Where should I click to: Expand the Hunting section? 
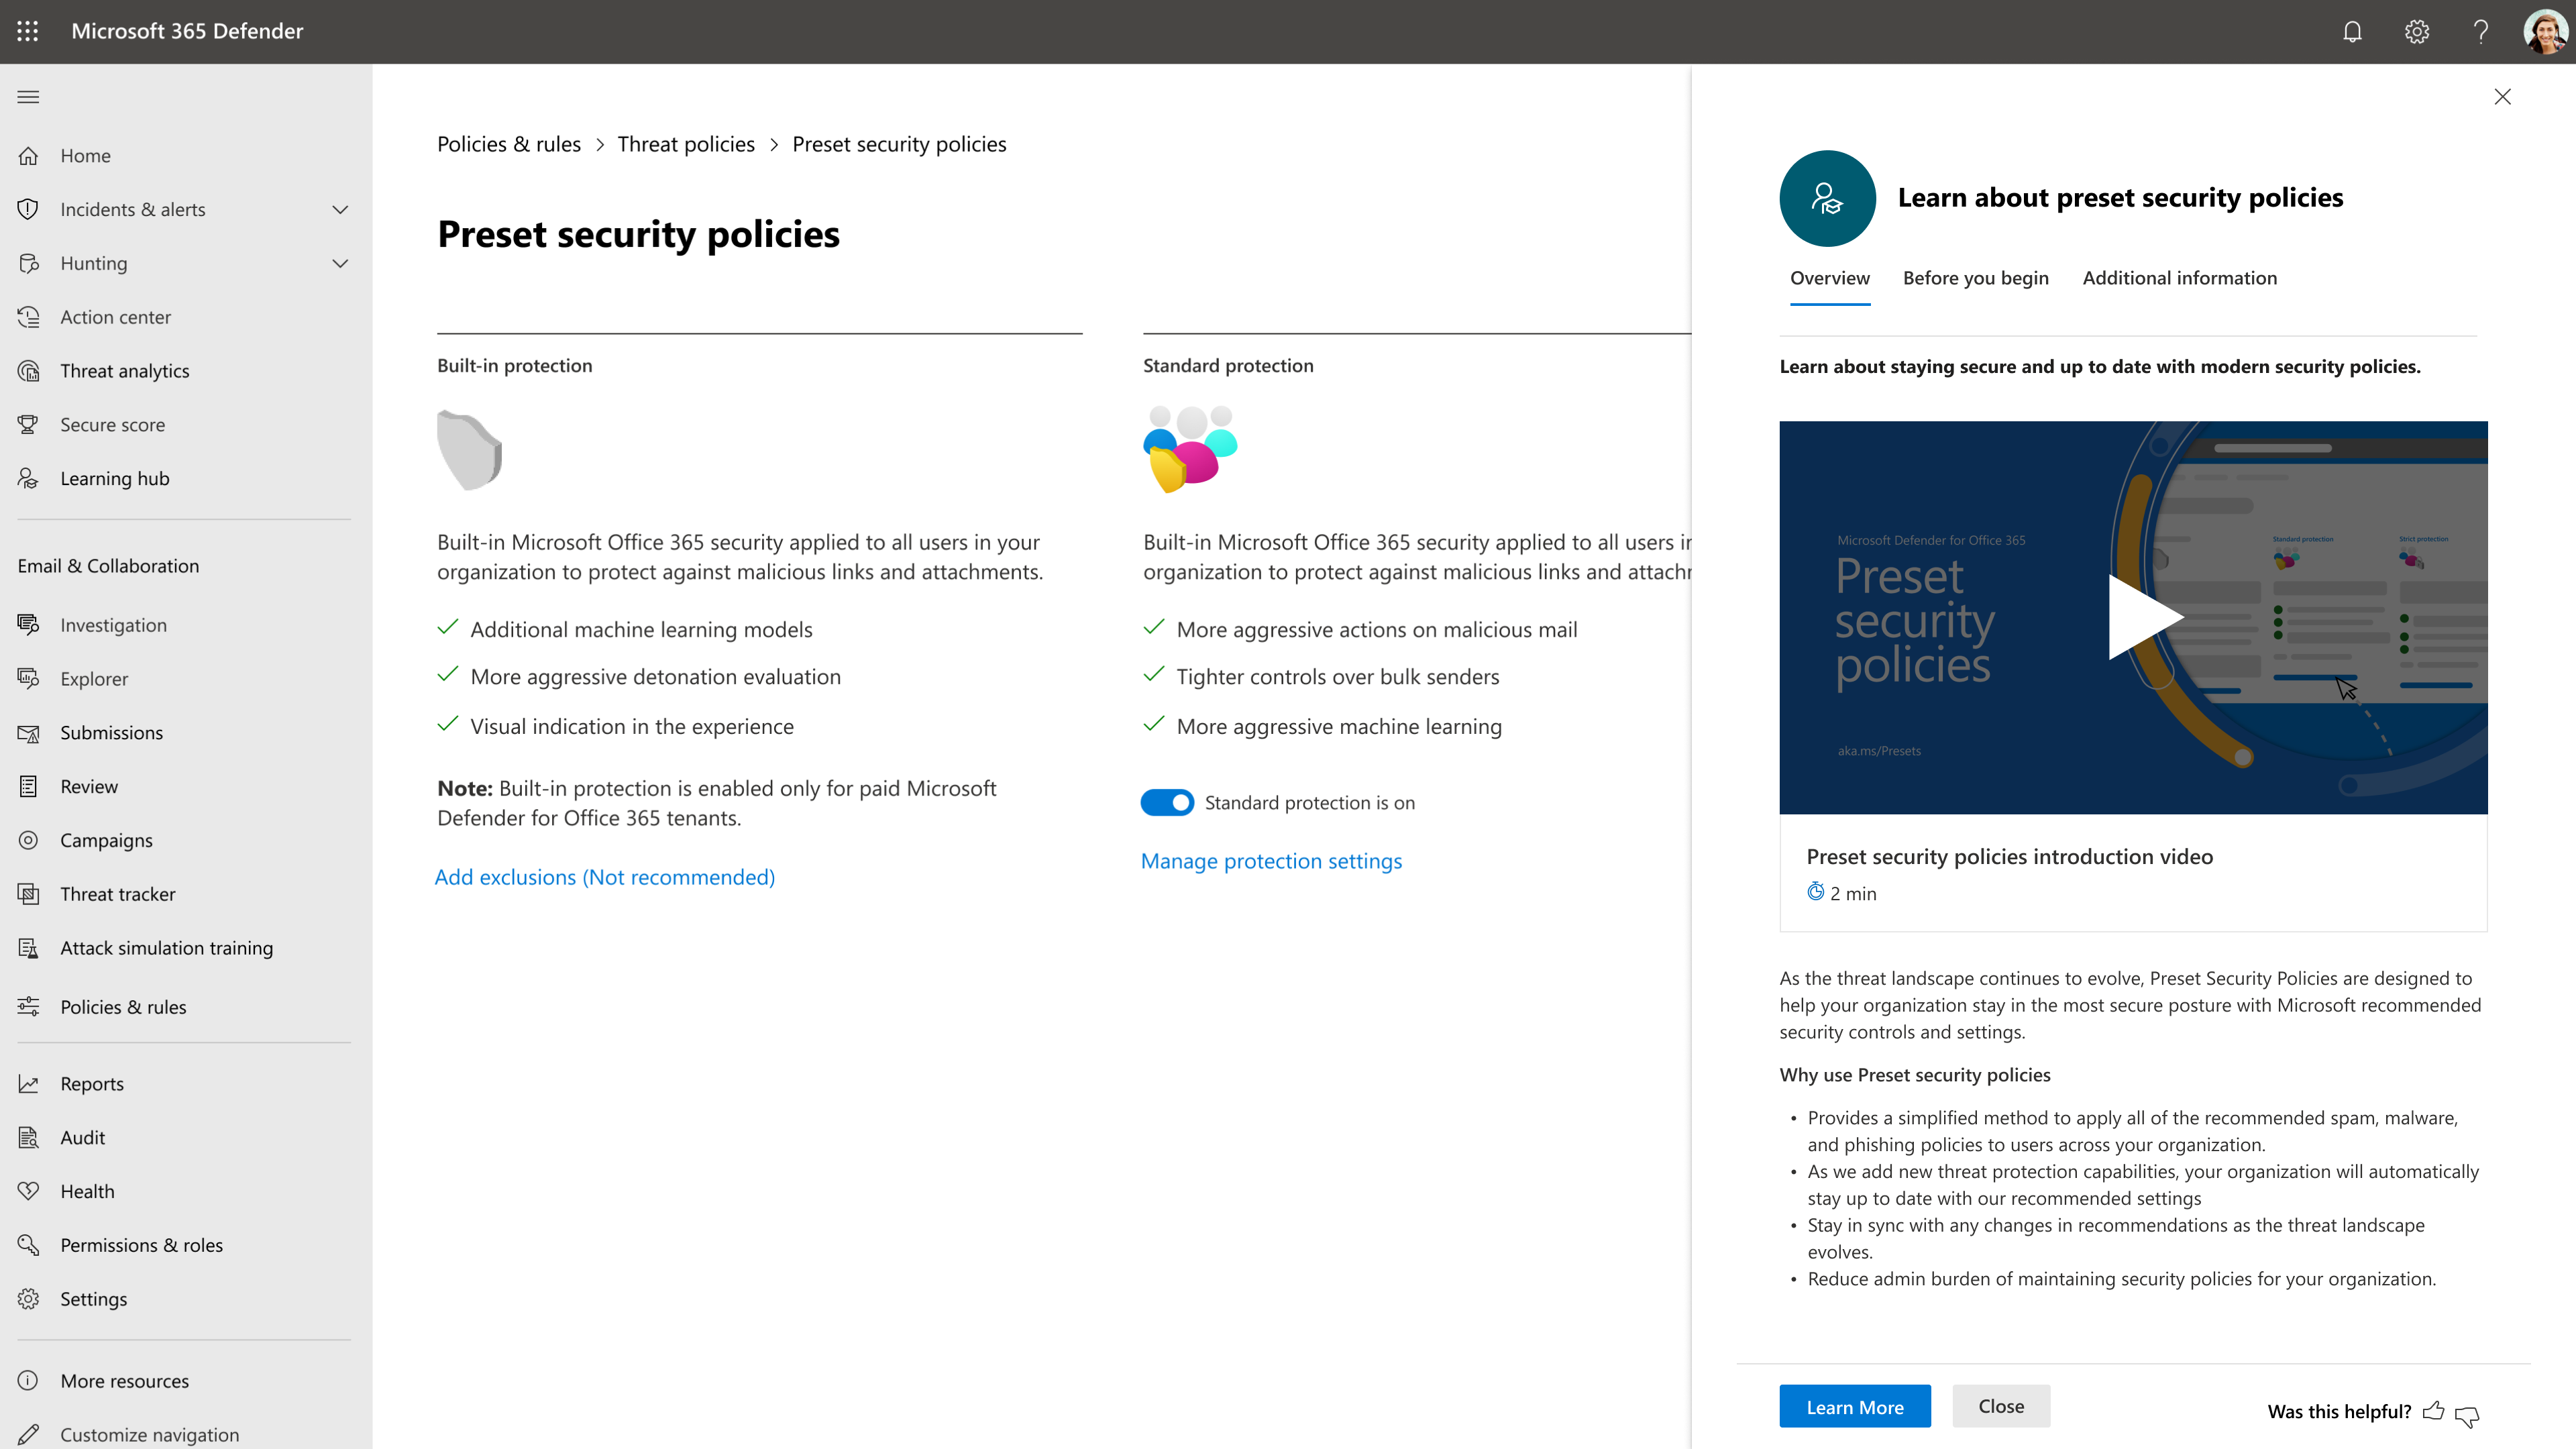pyautogui.click(x=340, y=263)
